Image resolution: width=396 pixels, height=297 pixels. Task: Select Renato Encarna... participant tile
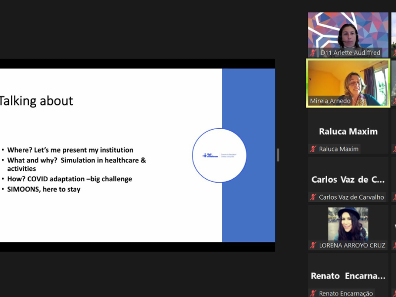pyautogui.click(x=348, y=276)
